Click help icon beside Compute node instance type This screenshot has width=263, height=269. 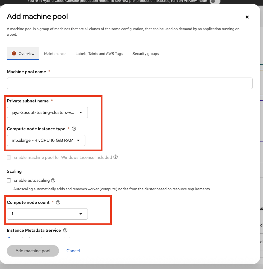(x=74, y=129)
